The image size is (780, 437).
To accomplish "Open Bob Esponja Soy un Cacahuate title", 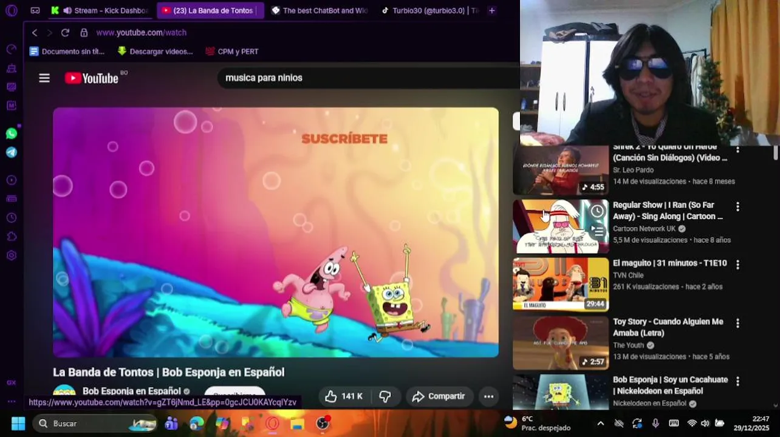I will click(x=670, y=385).
